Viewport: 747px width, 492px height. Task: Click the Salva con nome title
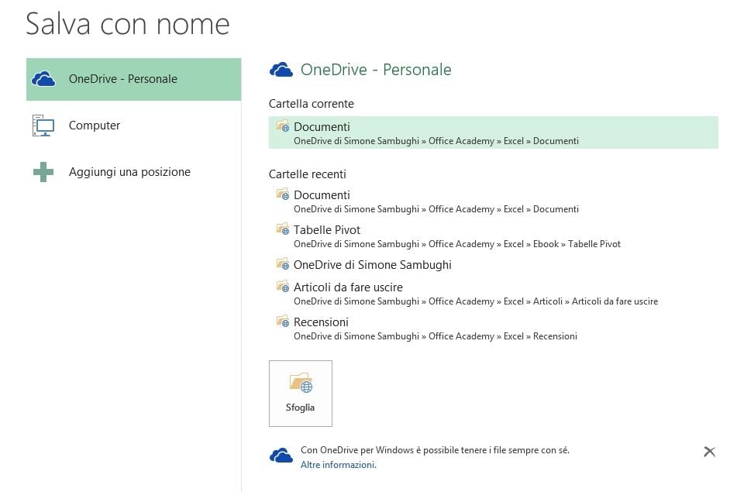(128, 24)
